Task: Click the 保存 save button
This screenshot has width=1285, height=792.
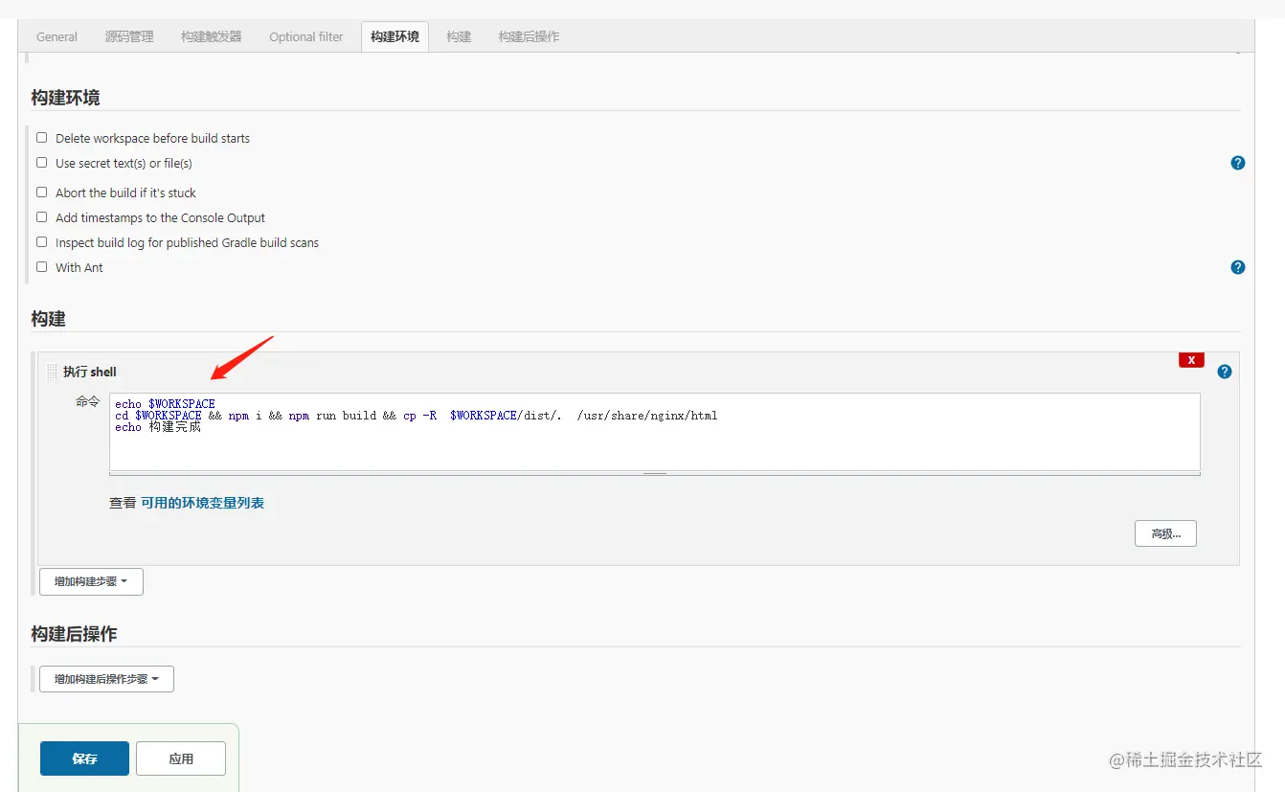Action: click(84, 758)
